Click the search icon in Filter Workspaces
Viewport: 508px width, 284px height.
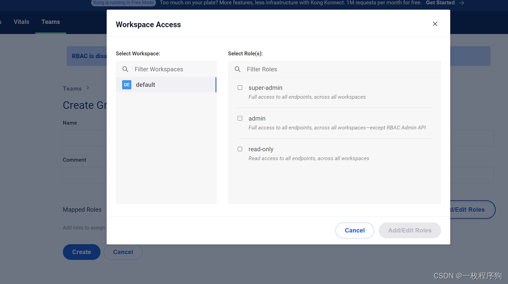coord(125,69)
